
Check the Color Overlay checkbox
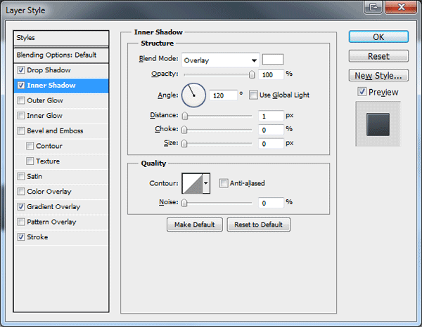pyautogui.click(x=21, y=192)
